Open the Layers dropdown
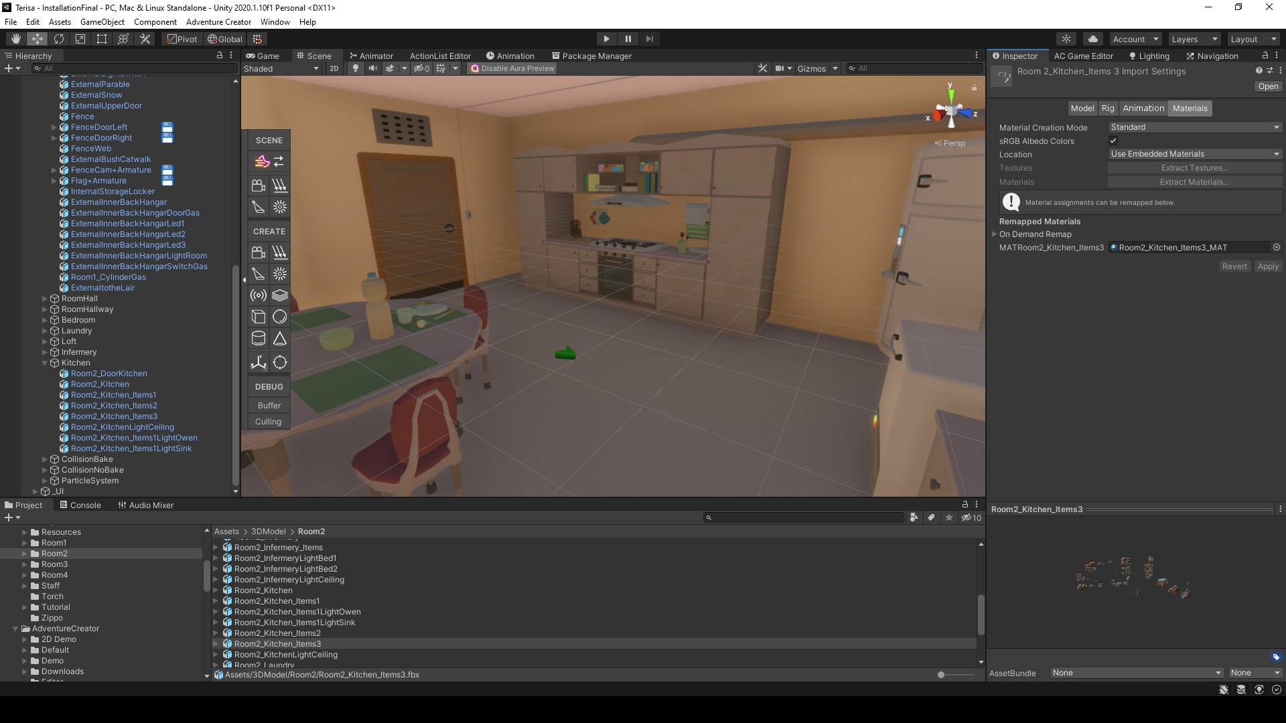This screenshot has width=1286, height=723. click(1194, 39)
